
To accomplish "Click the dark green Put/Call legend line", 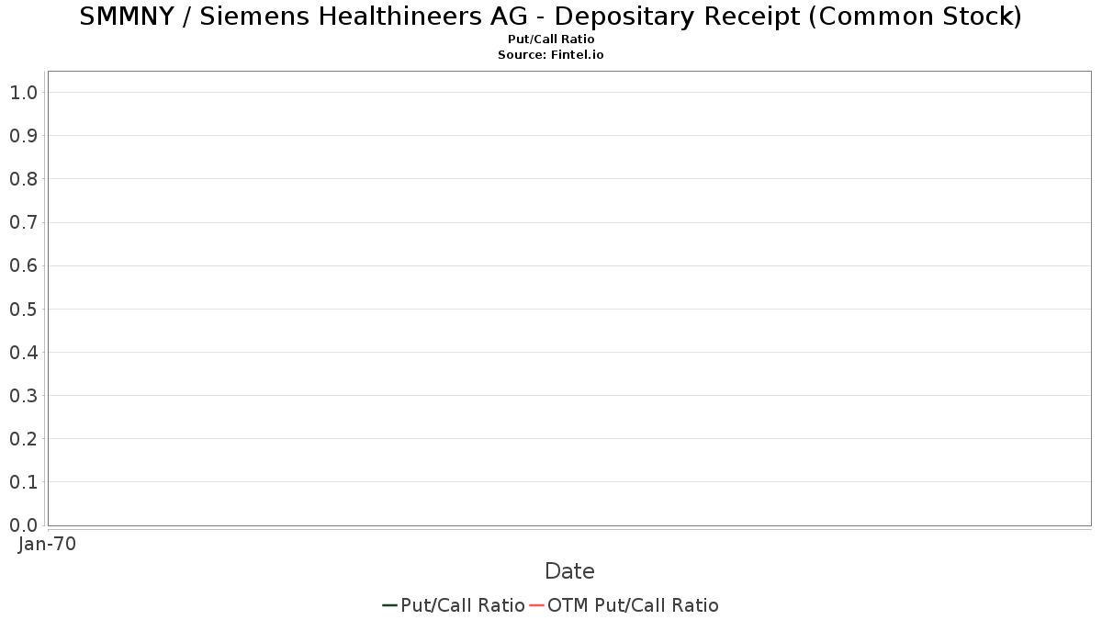I will pos(389,605).
